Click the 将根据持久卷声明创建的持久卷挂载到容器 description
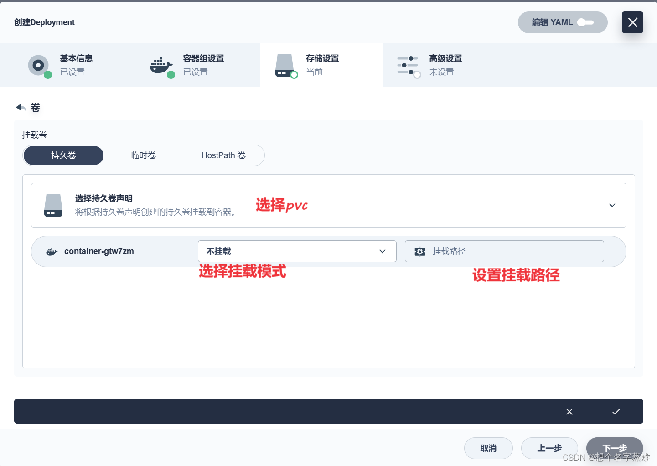Viewport: 657px width, 466px height. 155,212
